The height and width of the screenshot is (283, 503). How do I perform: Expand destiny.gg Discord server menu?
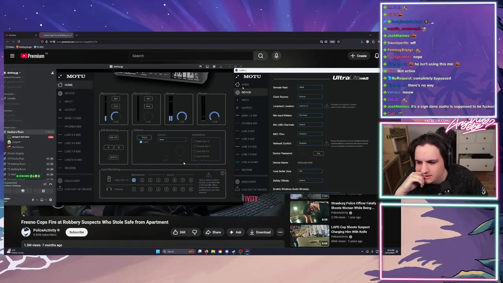[x=13, y=73]
